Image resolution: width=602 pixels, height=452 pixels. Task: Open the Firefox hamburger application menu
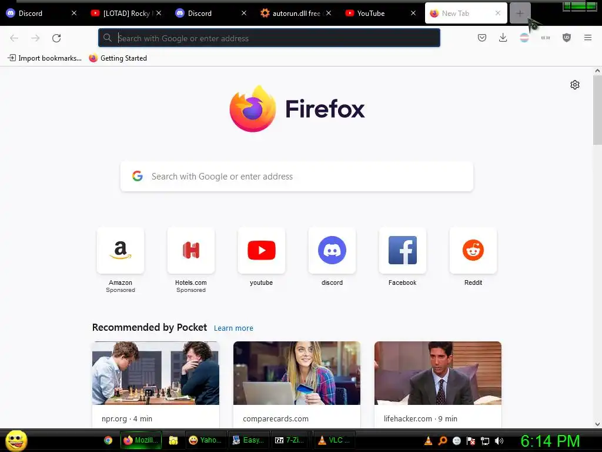[x=588, y=38]
